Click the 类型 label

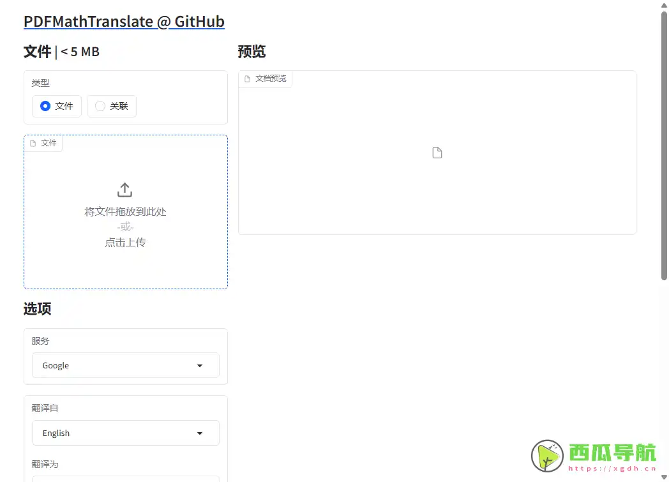[x=40, y=83]
